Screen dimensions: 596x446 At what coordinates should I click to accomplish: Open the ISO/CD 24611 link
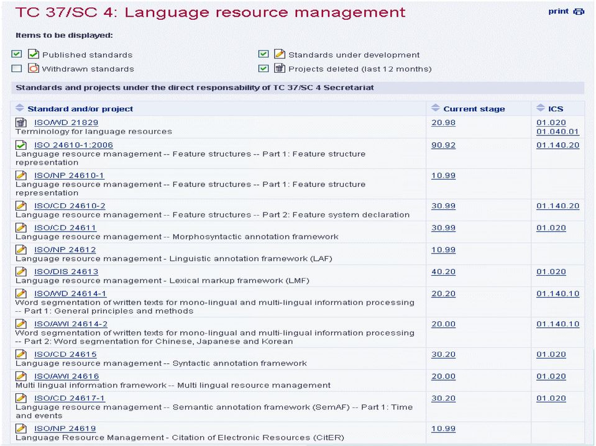click(x=65, y=228)
